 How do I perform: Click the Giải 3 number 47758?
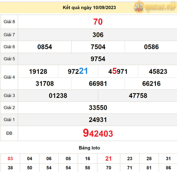pos(138,96)
